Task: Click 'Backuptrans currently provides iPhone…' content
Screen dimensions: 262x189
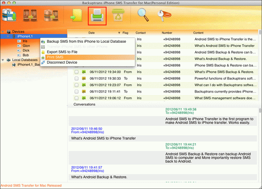Action: (x=225, y=92)
